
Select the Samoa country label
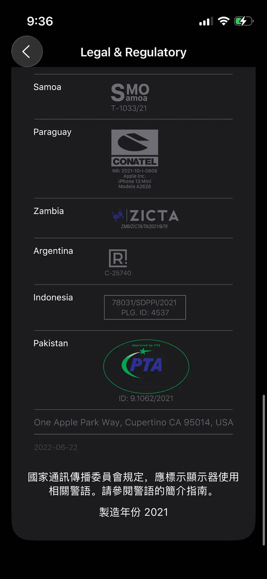47,87
